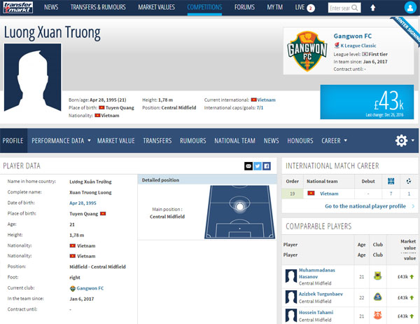This screenshot has width=420, height=324.
Task: Click the 7 matches value in Vietnam row
Action: [x=391, y=194]
